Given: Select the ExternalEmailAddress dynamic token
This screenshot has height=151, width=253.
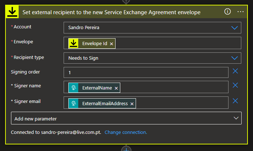Looking at the screenshot, I should click(105, 104).
